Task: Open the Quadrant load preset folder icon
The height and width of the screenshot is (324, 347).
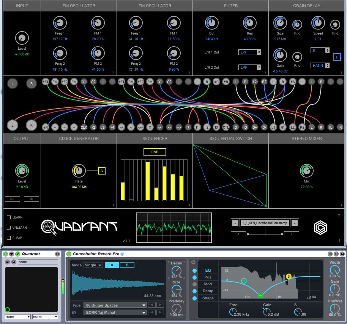Action: coord(7,262)
